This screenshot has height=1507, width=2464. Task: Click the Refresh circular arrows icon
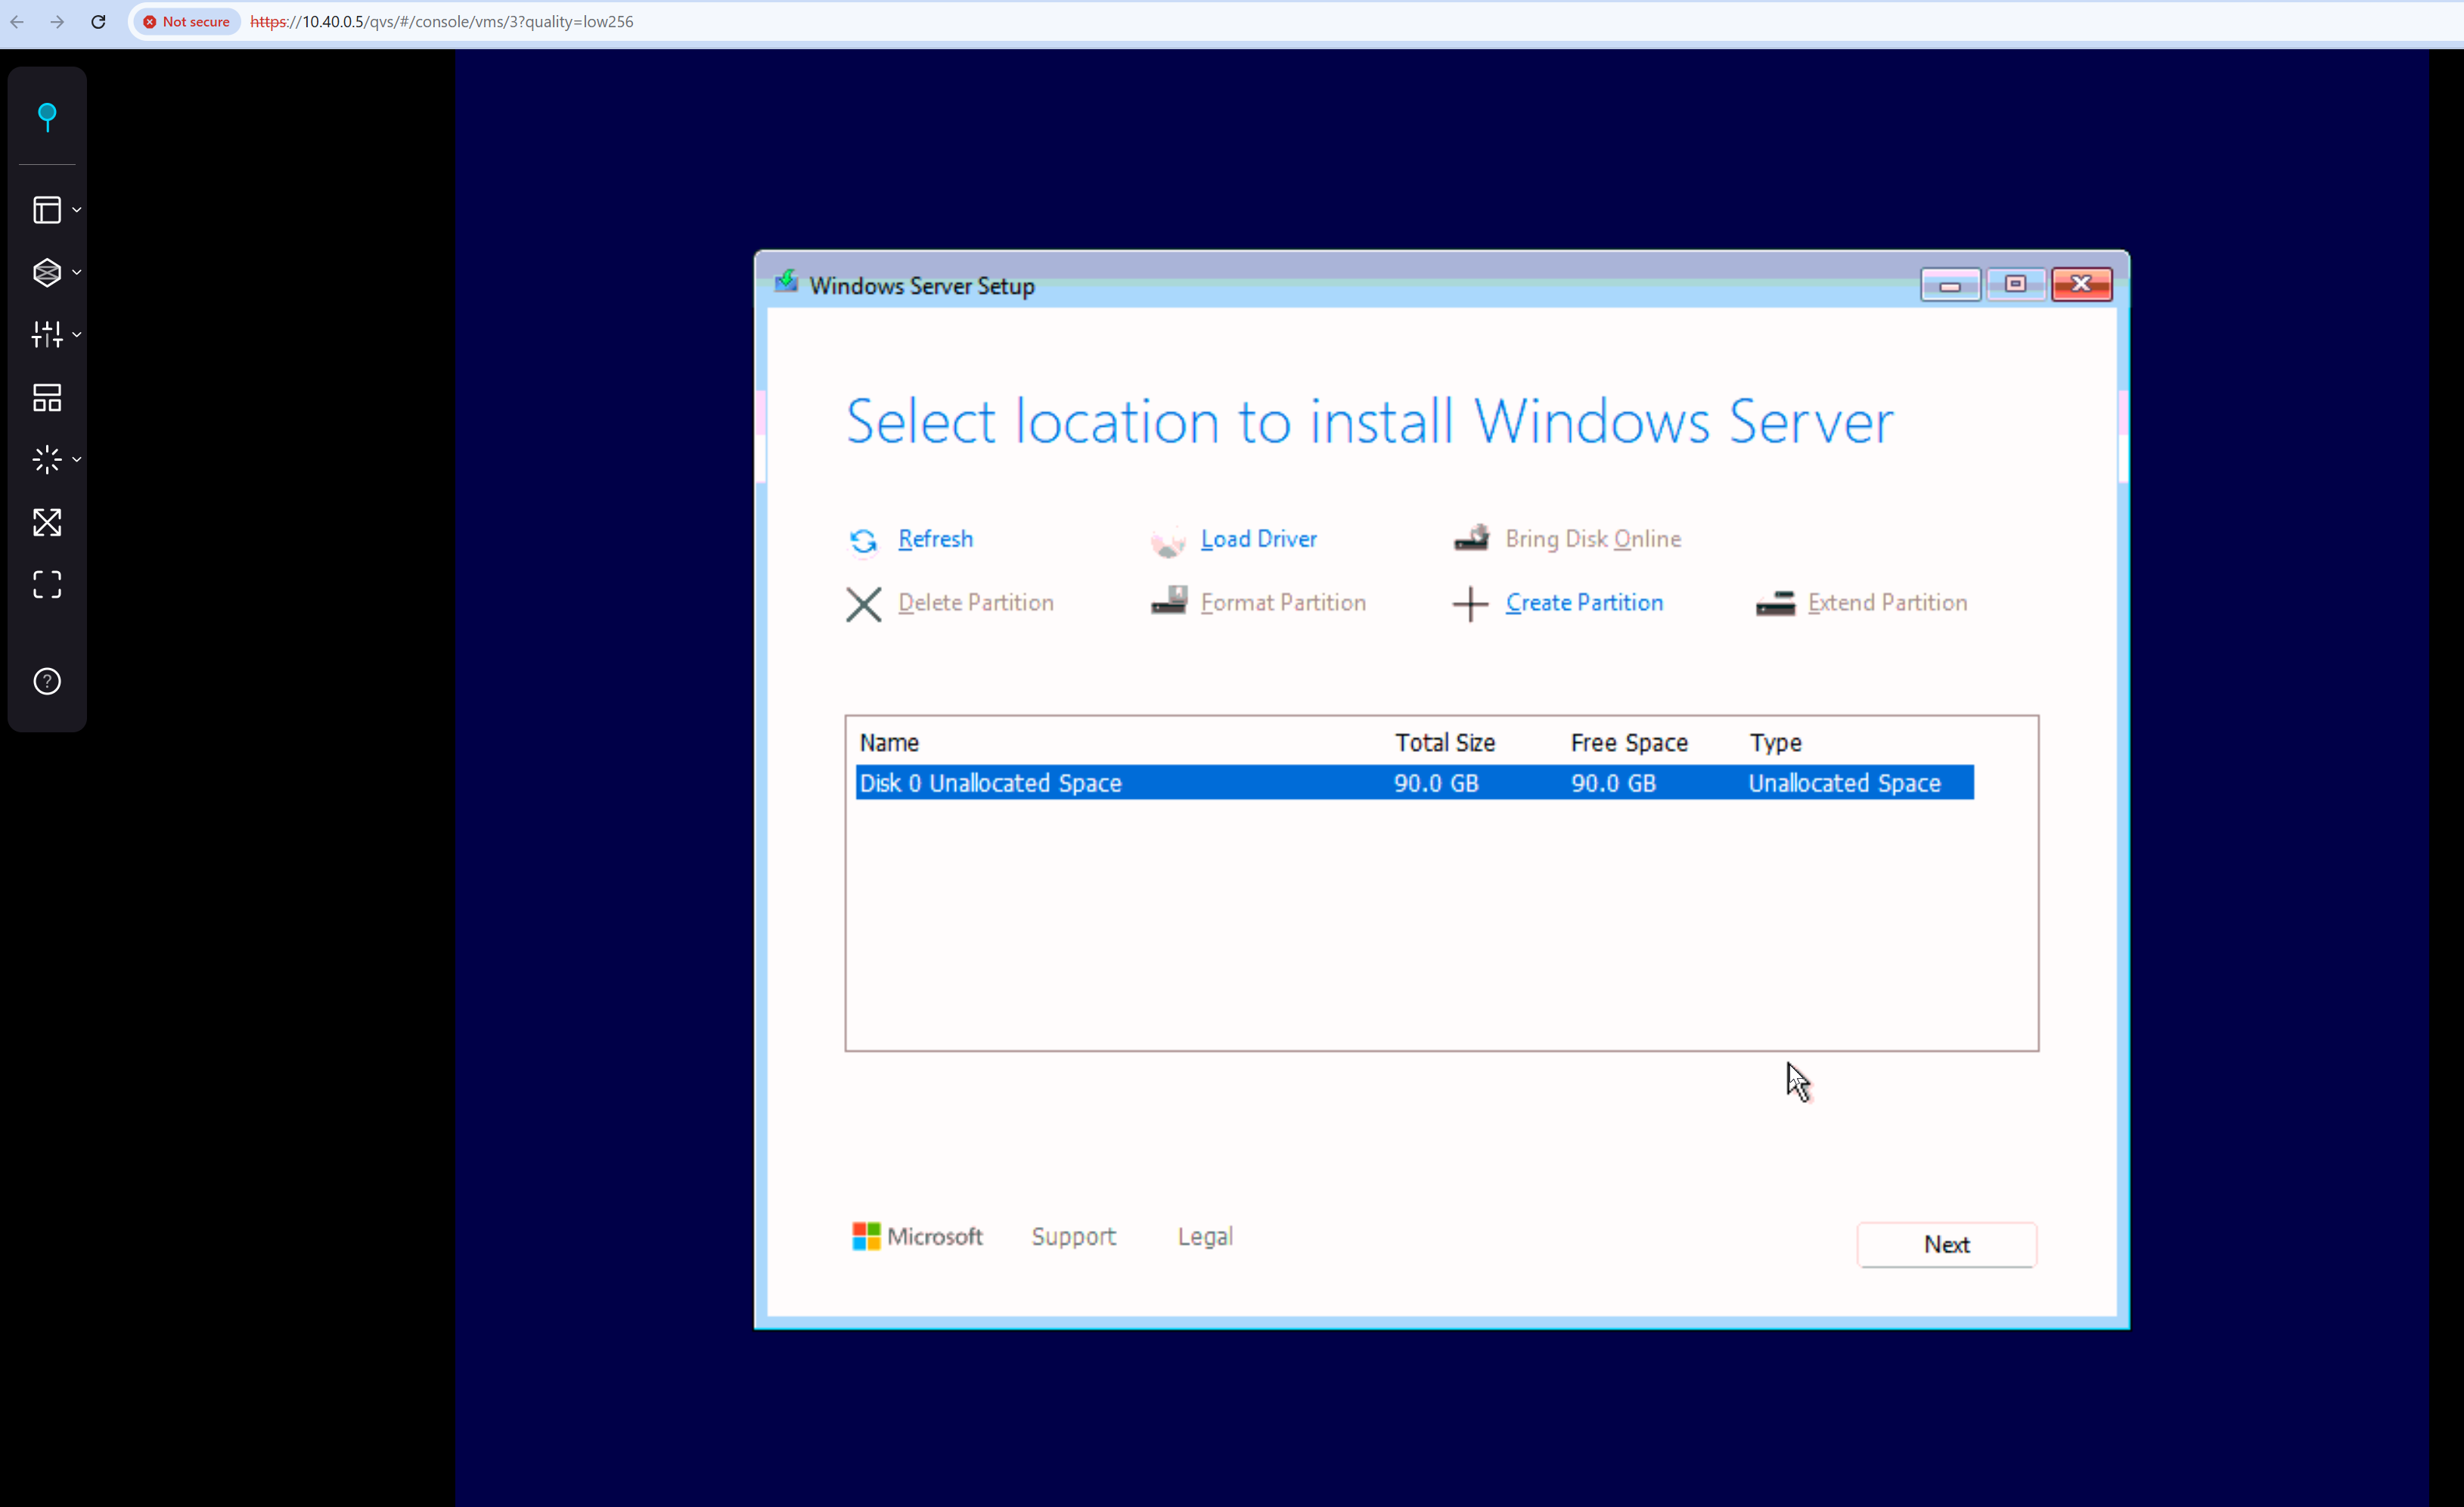click(x=863, y=541)
